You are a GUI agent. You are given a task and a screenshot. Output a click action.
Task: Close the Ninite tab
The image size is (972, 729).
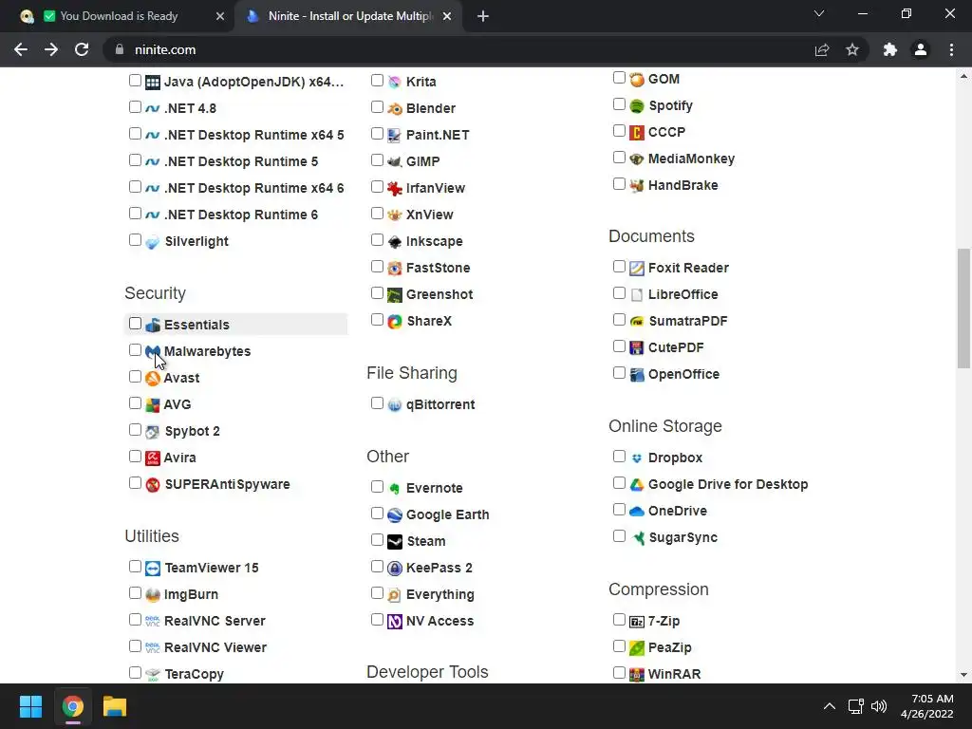447,16
